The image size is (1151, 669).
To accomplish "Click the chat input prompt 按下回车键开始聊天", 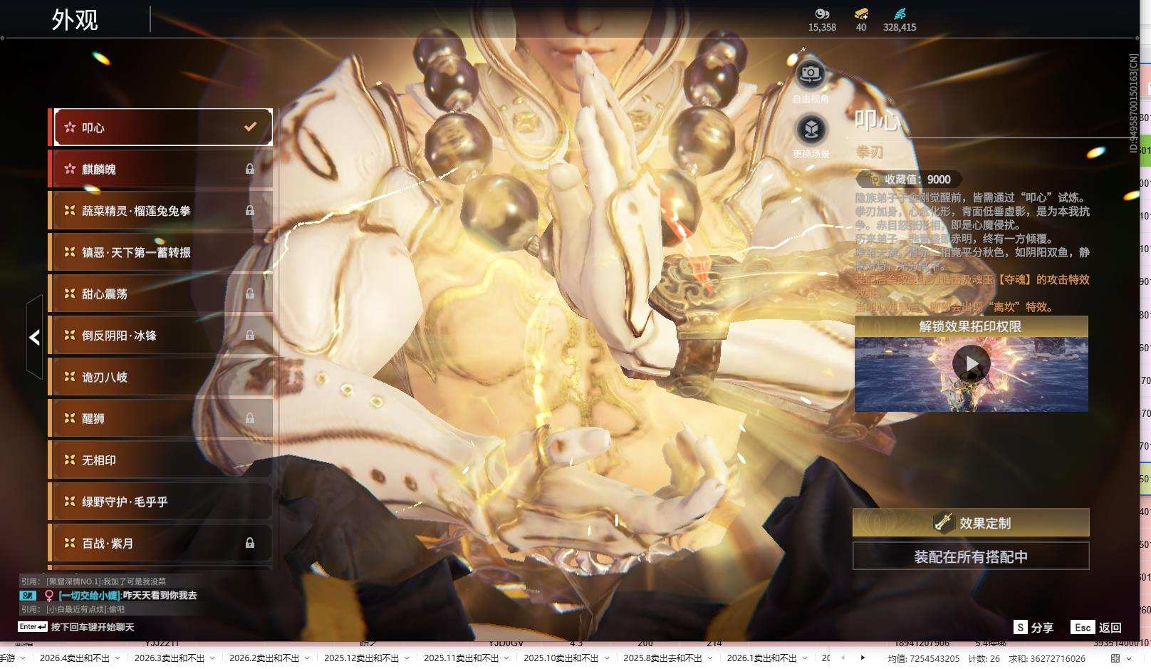I will click(x=93, y=627).
